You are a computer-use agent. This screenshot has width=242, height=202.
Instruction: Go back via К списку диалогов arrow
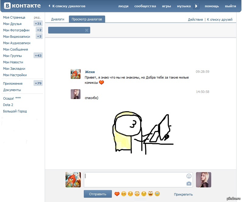point(67,6)
